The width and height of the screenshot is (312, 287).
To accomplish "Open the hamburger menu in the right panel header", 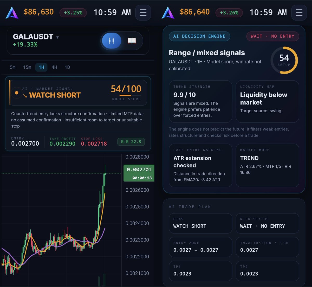I will 299,12.
